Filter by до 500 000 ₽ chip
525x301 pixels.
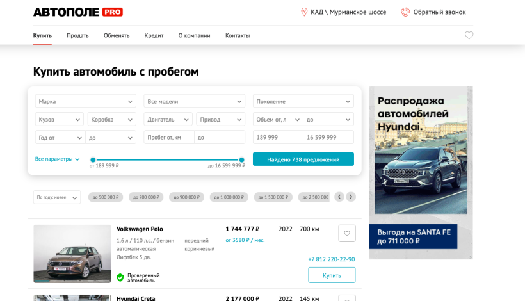click(106, 197)
